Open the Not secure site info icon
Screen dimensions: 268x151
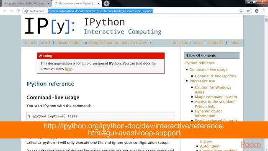point(26,11)
